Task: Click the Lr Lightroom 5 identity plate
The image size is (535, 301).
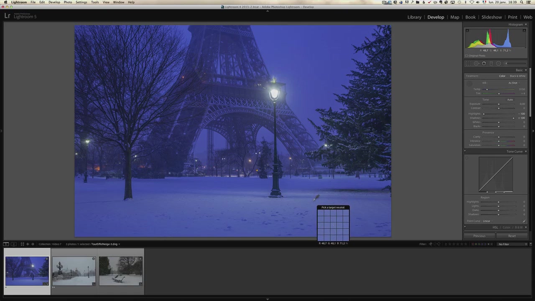Action: (20, 16)
